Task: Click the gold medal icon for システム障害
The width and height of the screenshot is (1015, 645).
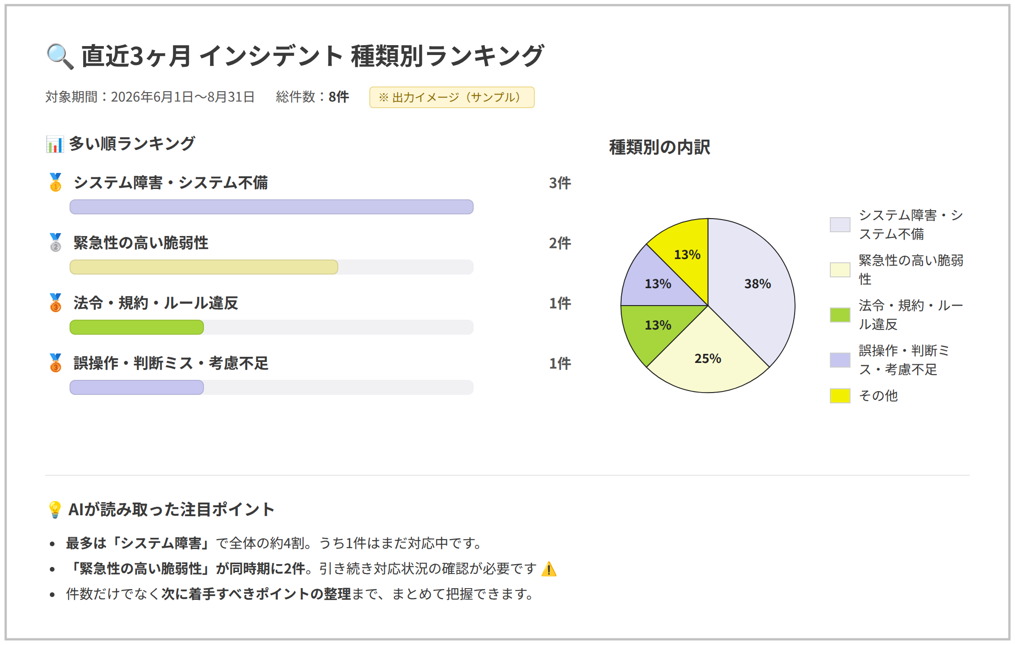Action: pyautogui.click(x=55, y=182)
